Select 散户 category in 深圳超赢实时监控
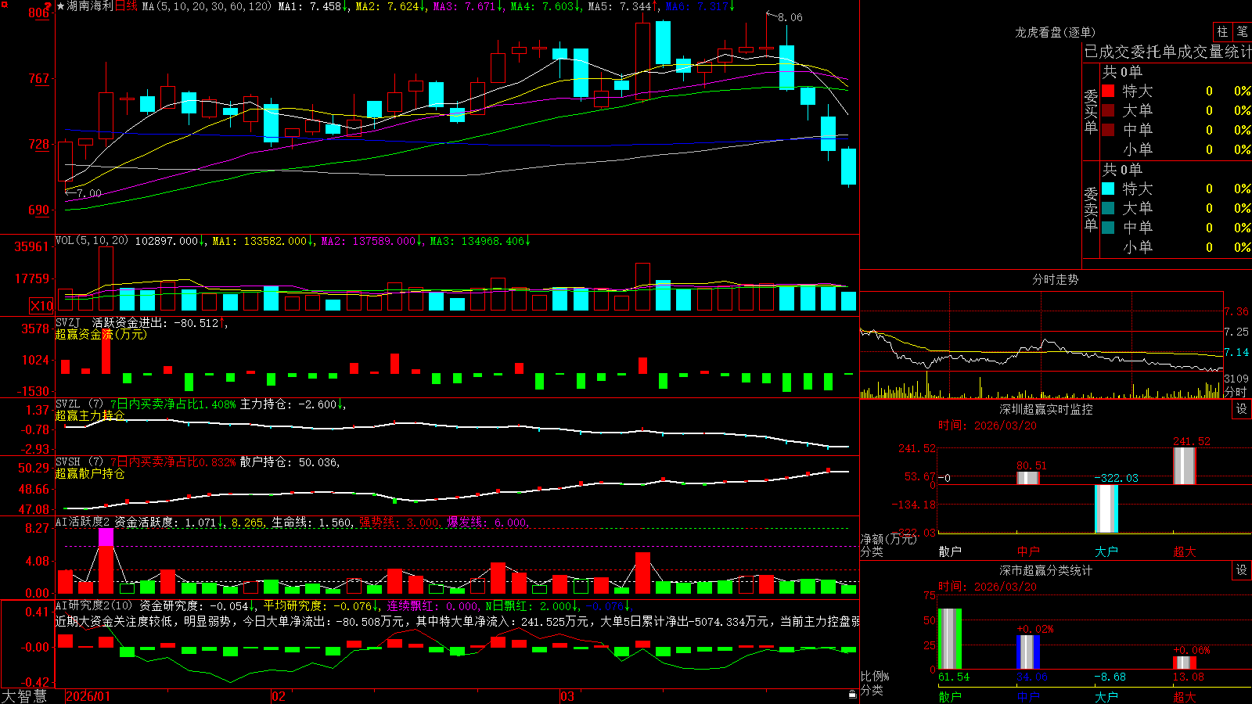The height and width of the screenshot is (704, 1252). tap(950, 551)
